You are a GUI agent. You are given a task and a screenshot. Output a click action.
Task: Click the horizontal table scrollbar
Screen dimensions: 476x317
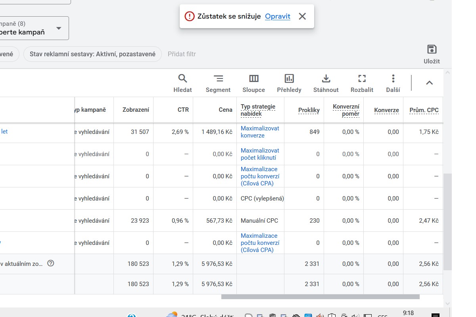pos(320,297)
